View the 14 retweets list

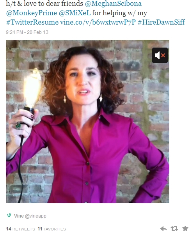(x=20, y=229)
